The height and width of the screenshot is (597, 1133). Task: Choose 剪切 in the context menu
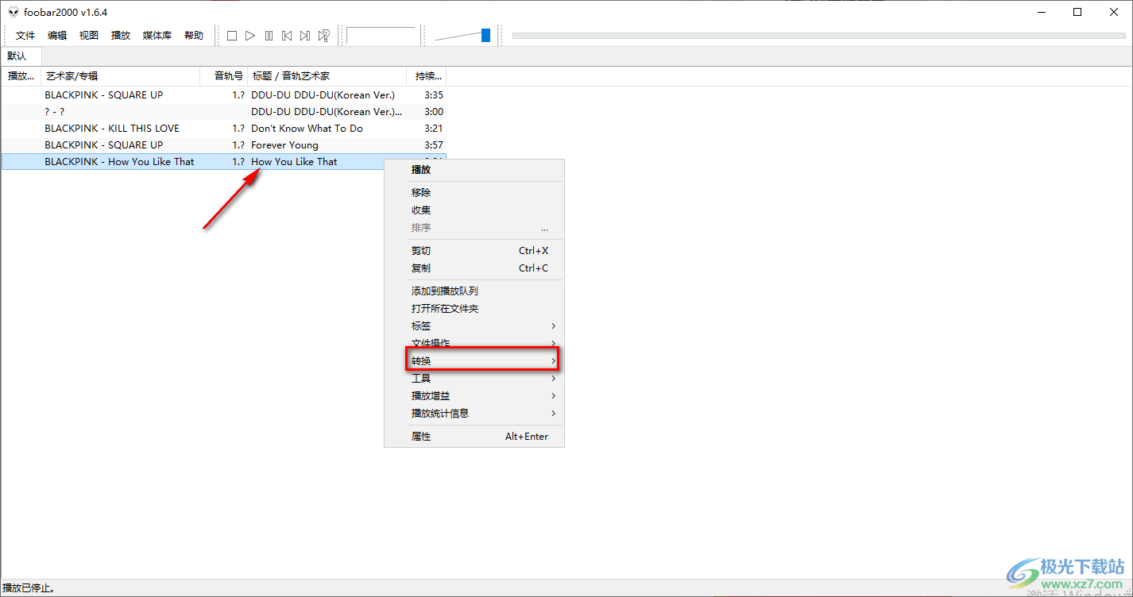coord(474,251)
